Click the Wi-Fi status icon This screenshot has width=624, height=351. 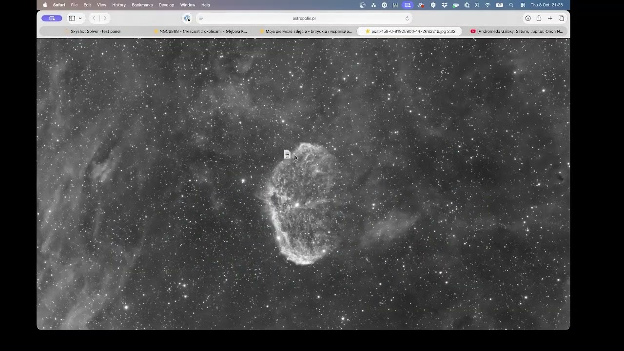click(487, 5)
